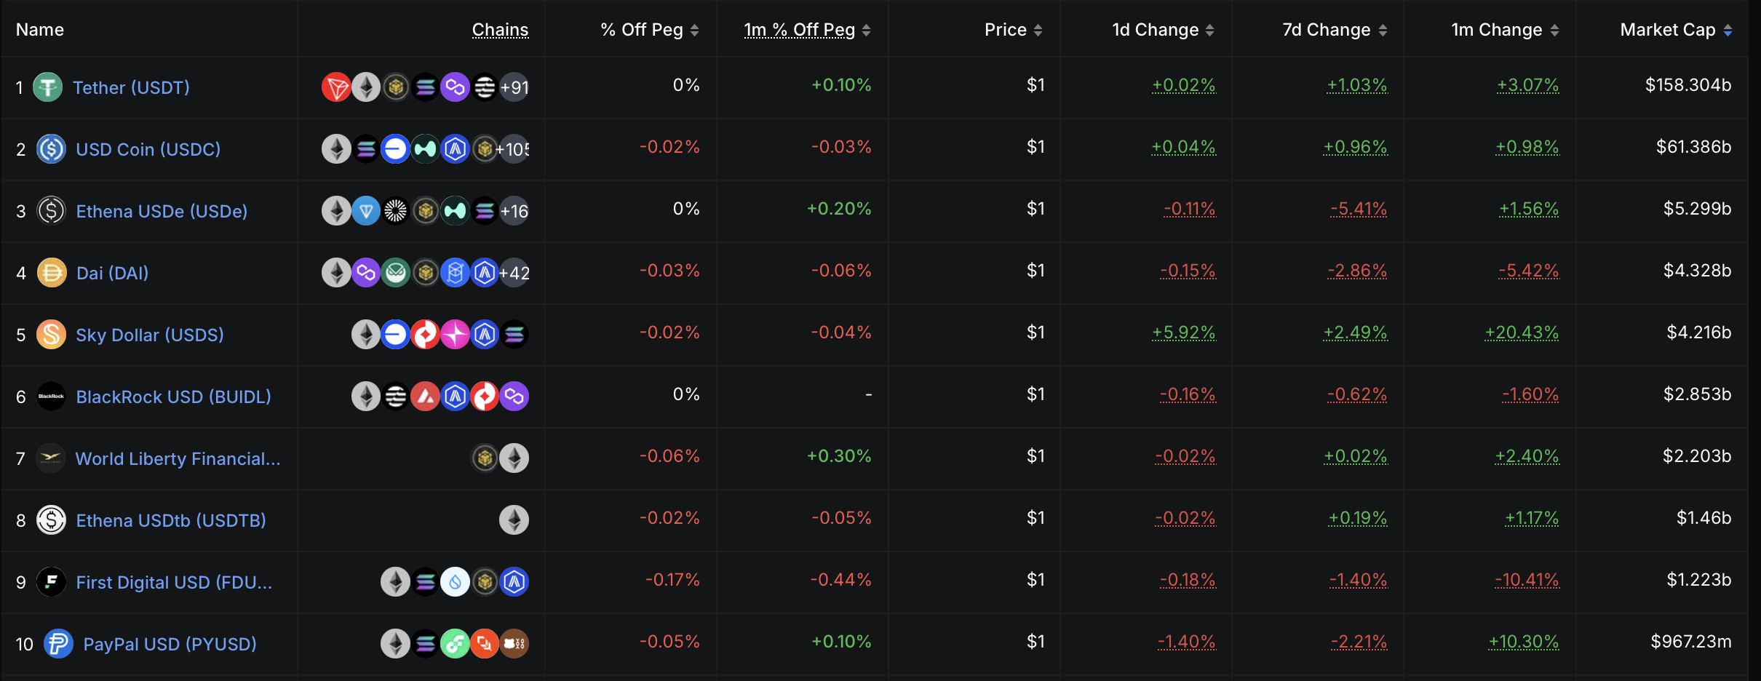Click First Digital's -0.44% 1m off peg
The width and height of the screenshot is (1761, 681).
pyautogui.click(x=840, y=580)
